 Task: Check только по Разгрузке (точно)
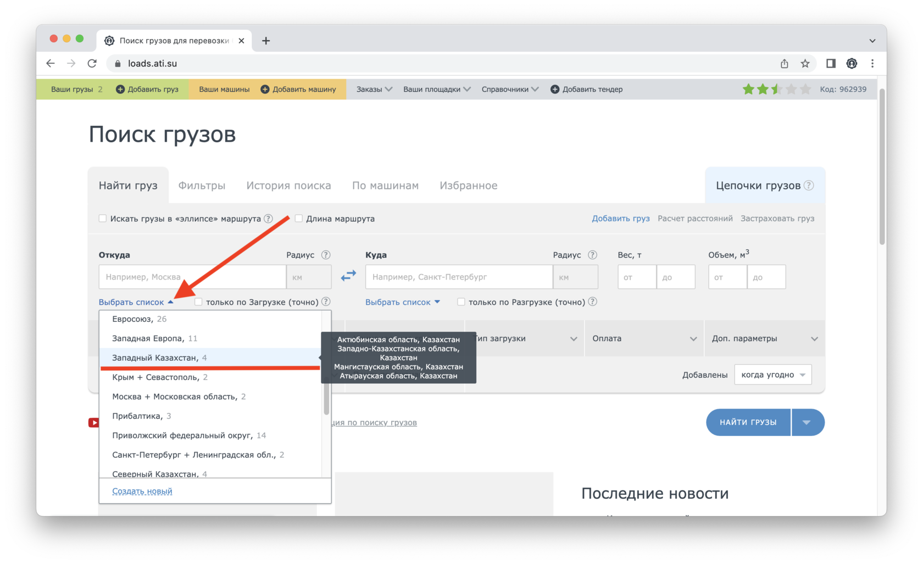[x=461, y=302]
